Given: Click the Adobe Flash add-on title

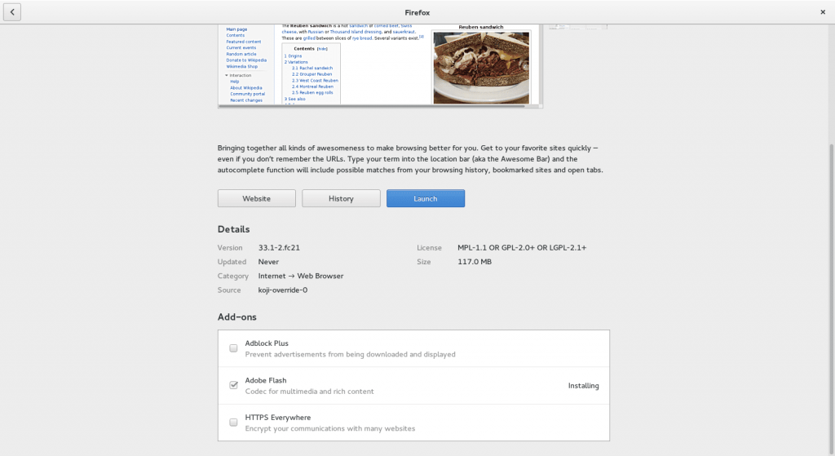Looking at the screenshot, I should tap(266, 380).
